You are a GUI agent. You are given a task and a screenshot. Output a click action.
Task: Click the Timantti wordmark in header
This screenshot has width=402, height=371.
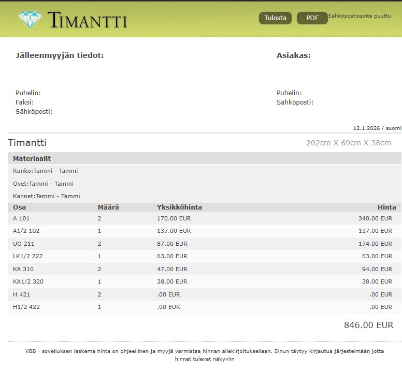pyautogui.click(x=87, y=20)
